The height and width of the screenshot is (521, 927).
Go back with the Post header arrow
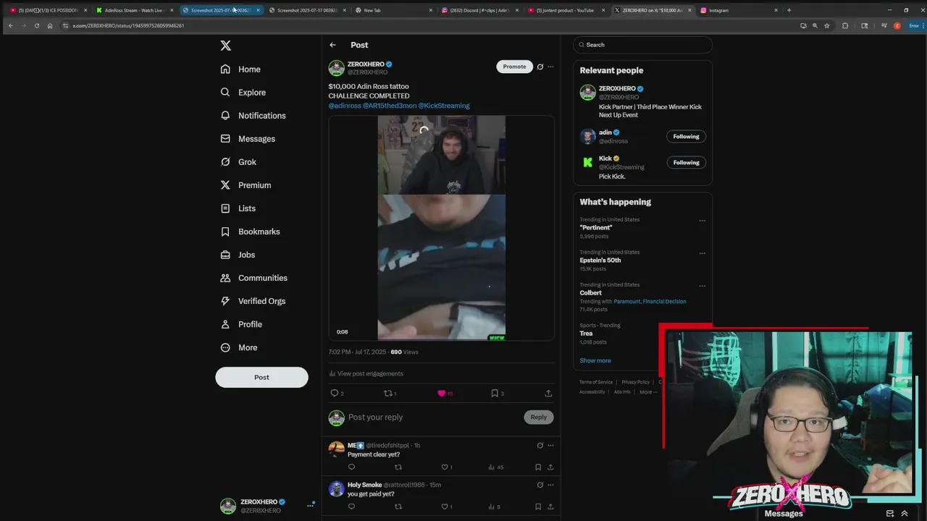(x=332, y=45)
